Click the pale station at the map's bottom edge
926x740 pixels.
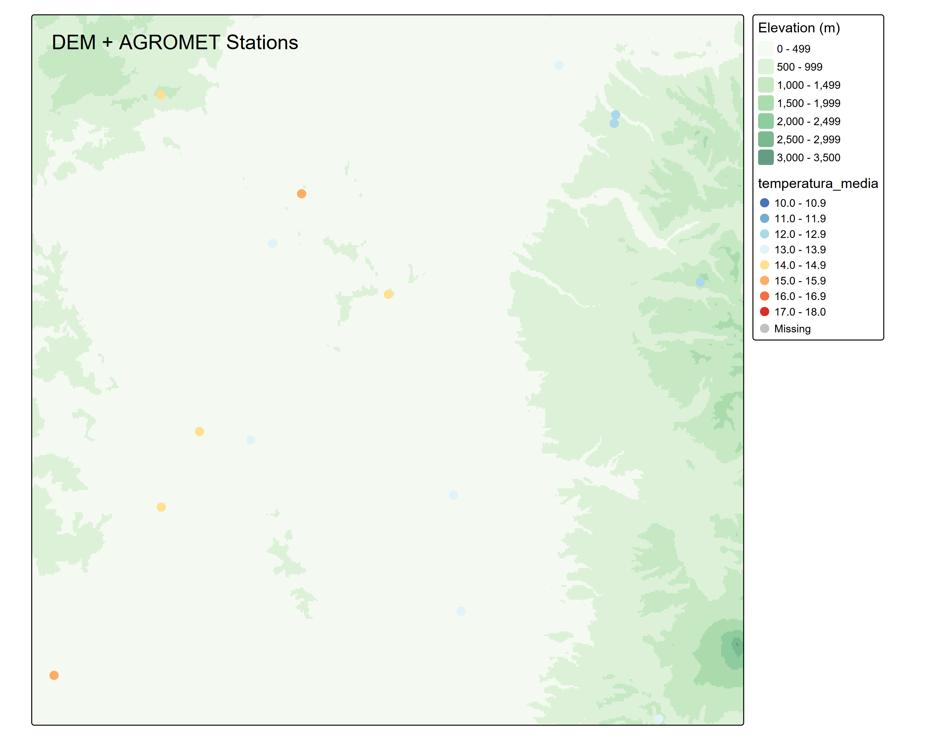659,718
